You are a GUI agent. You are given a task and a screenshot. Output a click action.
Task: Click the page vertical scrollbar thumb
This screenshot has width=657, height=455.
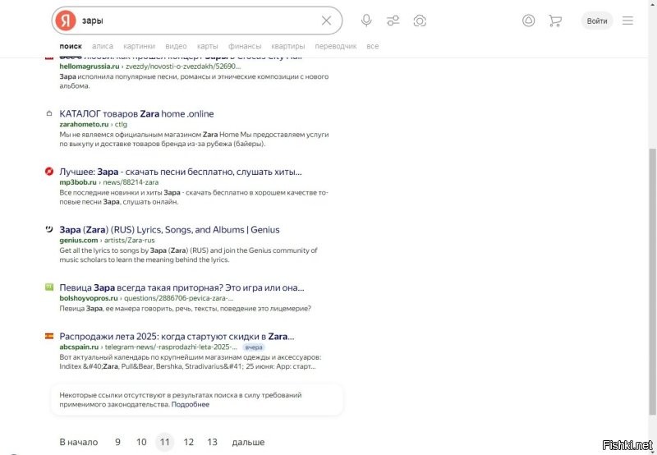(652, 281)
